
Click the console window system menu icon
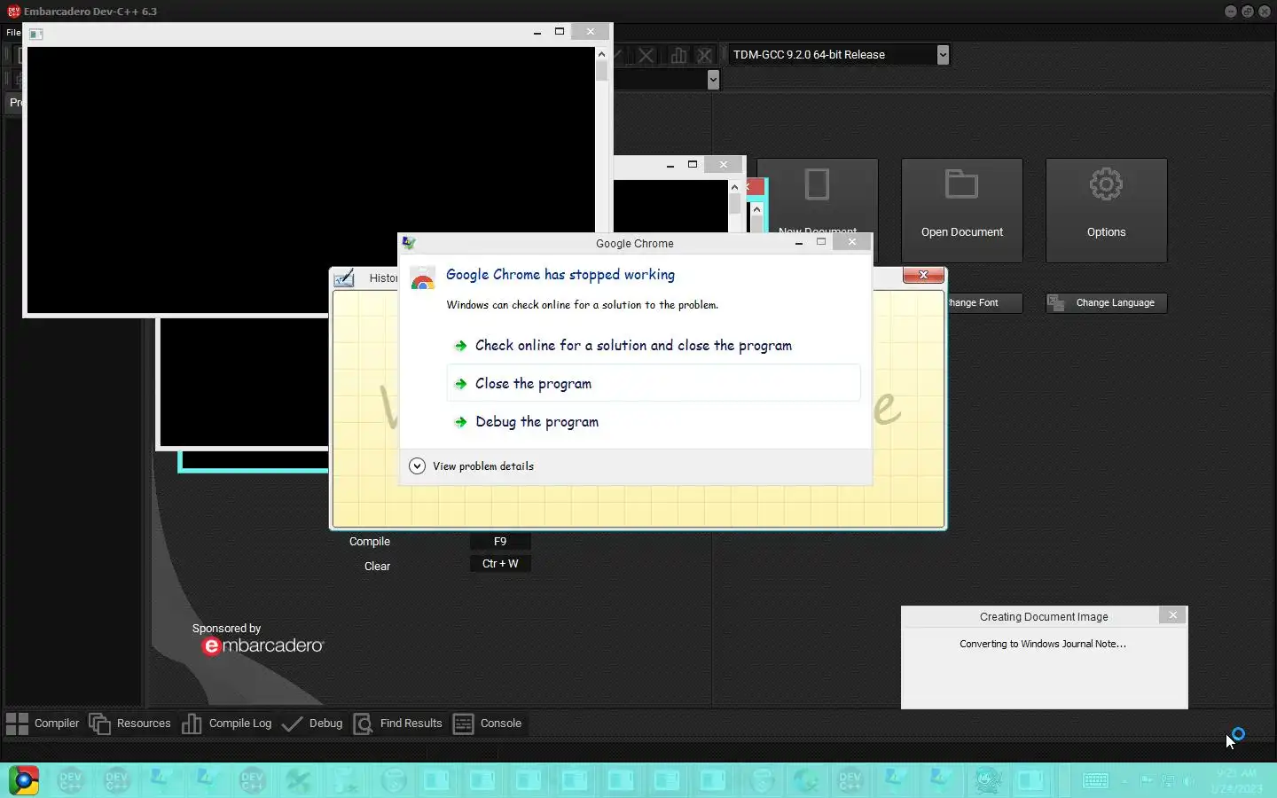36,34
